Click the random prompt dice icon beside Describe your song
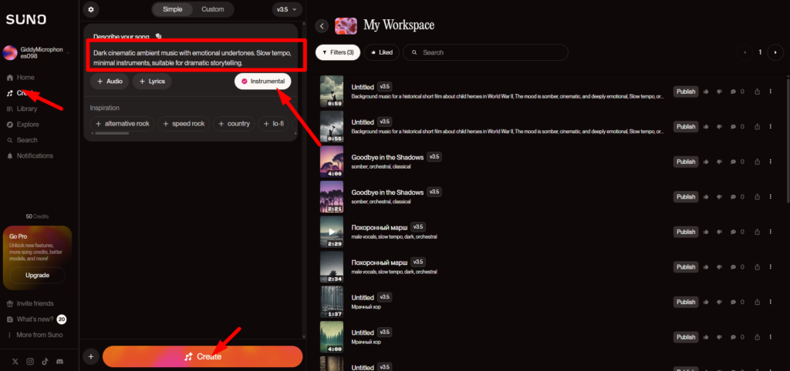 (159, 35)
